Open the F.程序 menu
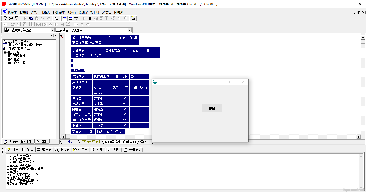366x193 pixels. coord(12,12)
